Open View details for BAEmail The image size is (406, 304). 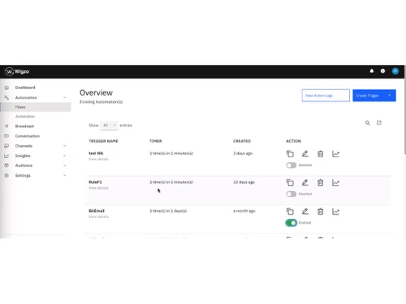[98, 216]
